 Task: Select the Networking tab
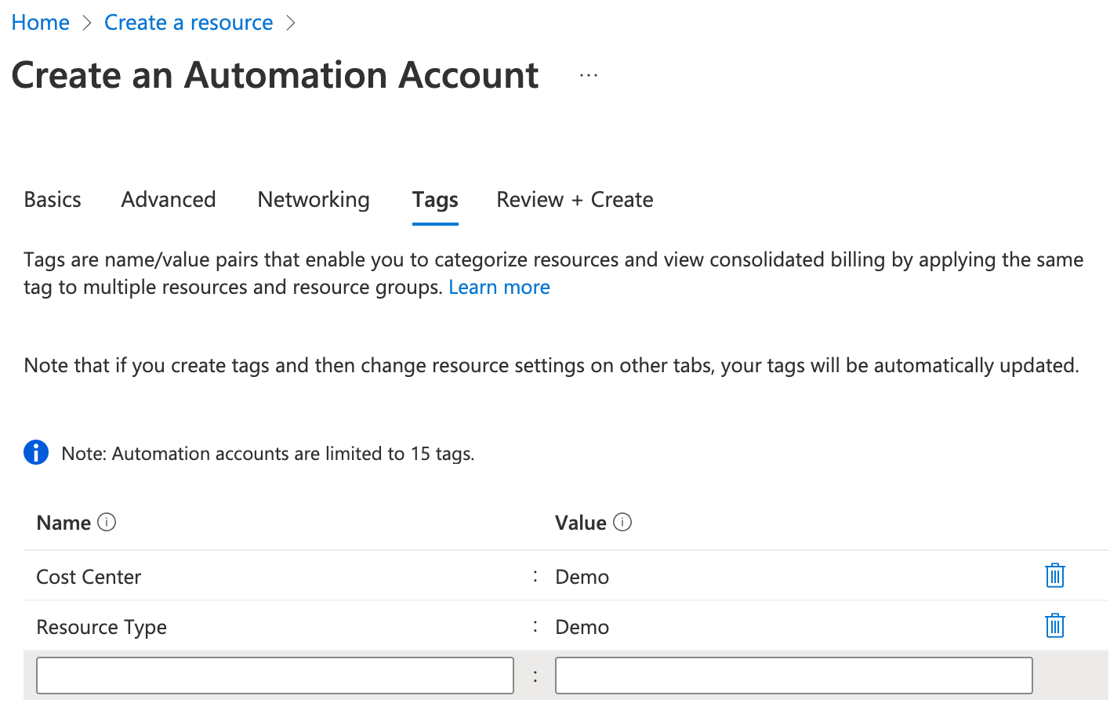point(314,200)
